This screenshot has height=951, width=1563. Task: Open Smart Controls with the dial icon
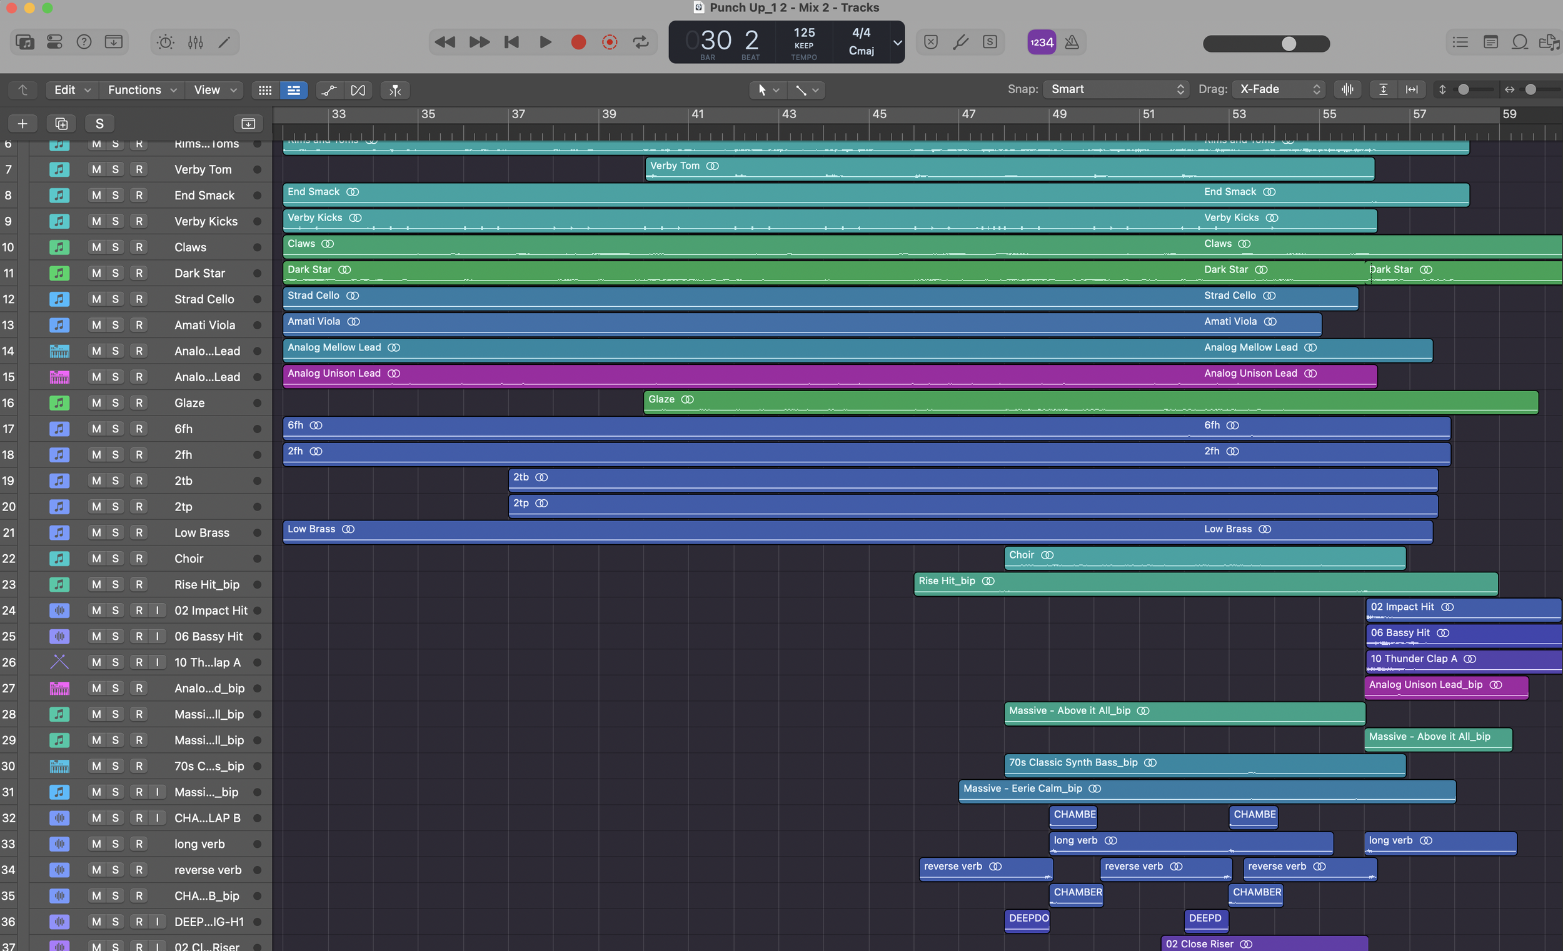[166, 42]
